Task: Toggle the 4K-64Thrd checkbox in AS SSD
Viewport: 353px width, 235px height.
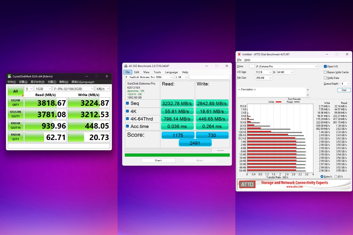Action: click(x=127, y=119)
